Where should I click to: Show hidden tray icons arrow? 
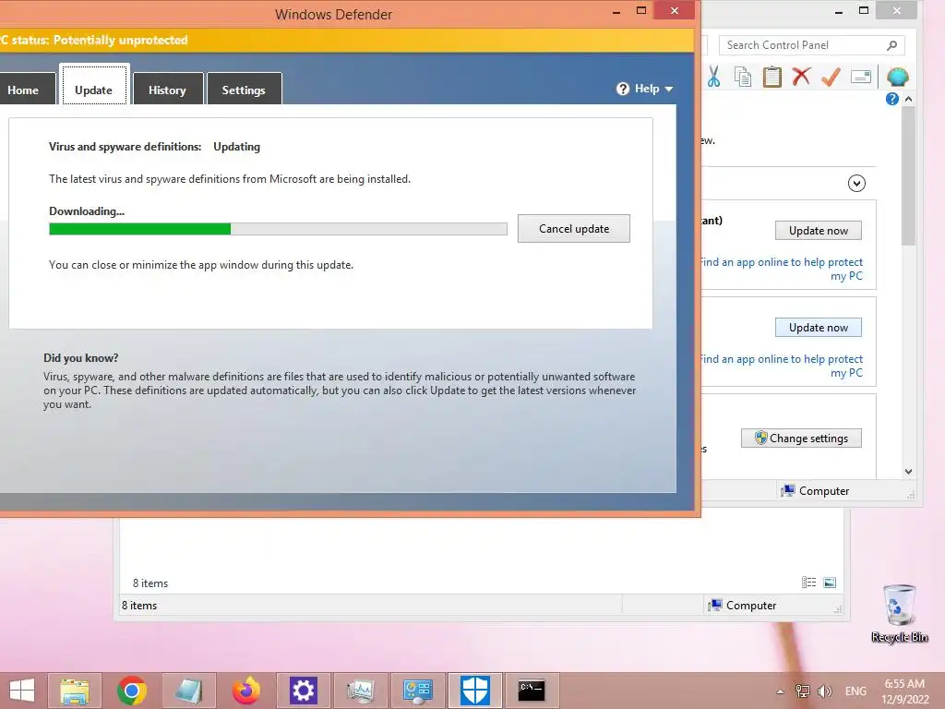coord(780,691)
